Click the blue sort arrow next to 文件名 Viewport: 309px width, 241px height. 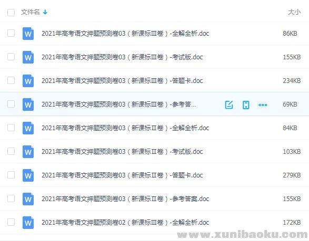(45, 12)
